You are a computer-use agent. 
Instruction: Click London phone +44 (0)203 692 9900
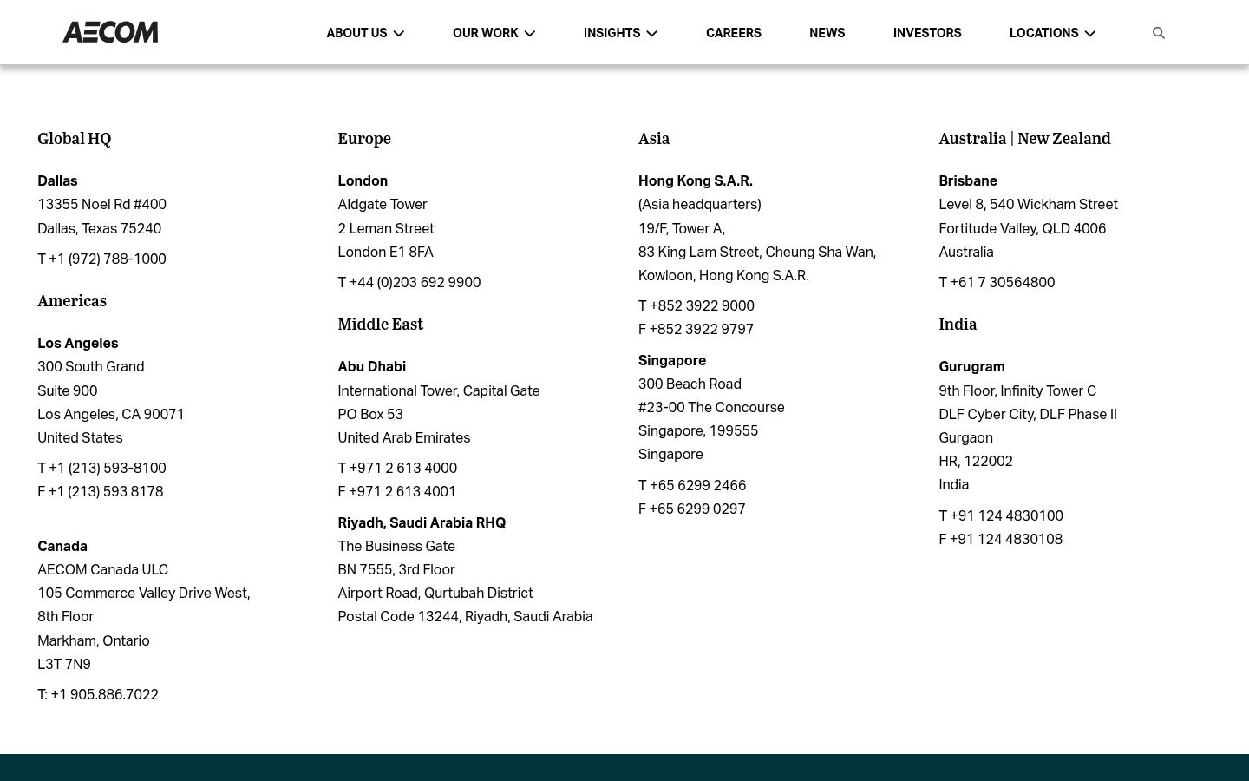click(x=415, y=282)
